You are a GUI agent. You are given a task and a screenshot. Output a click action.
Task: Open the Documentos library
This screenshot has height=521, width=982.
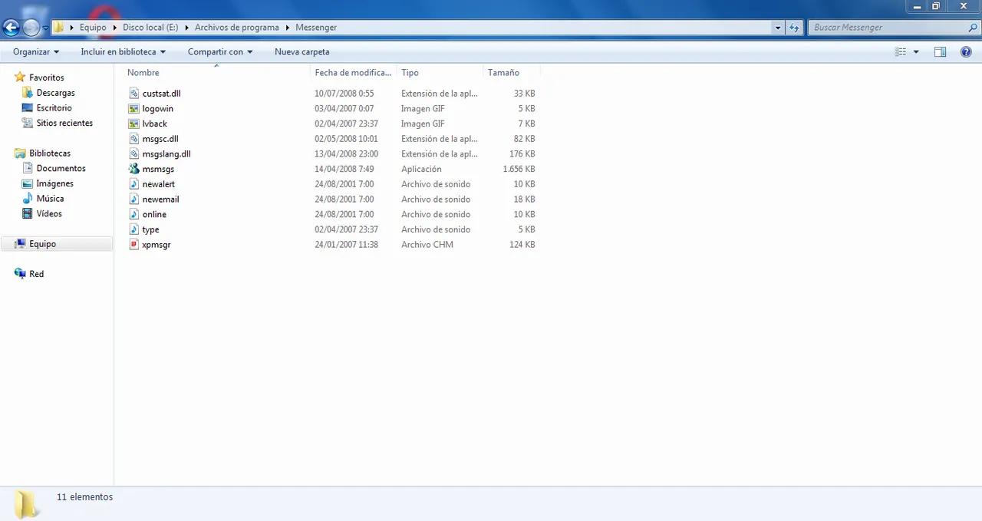coord(61,168)
